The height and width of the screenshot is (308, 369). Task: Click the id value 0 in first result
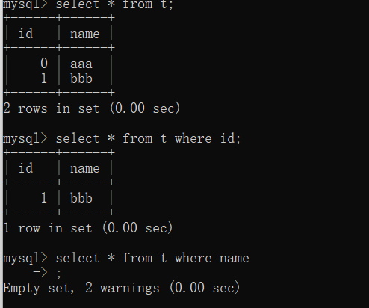pos(44,63)
